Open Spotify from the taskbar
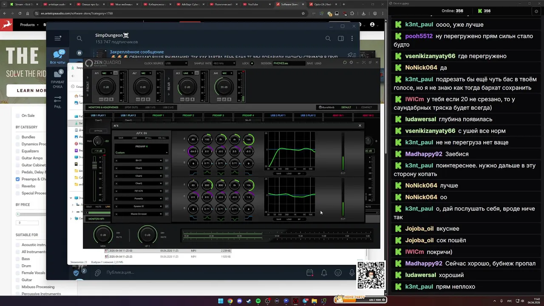The height and width of the screenshot is (306, 544). [258, 301]
